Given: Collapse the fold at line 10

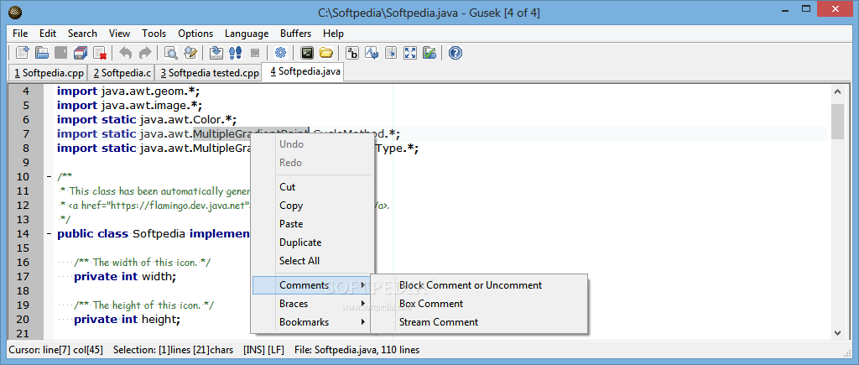Looking at the screenshot, I should (x=49, y=176).
